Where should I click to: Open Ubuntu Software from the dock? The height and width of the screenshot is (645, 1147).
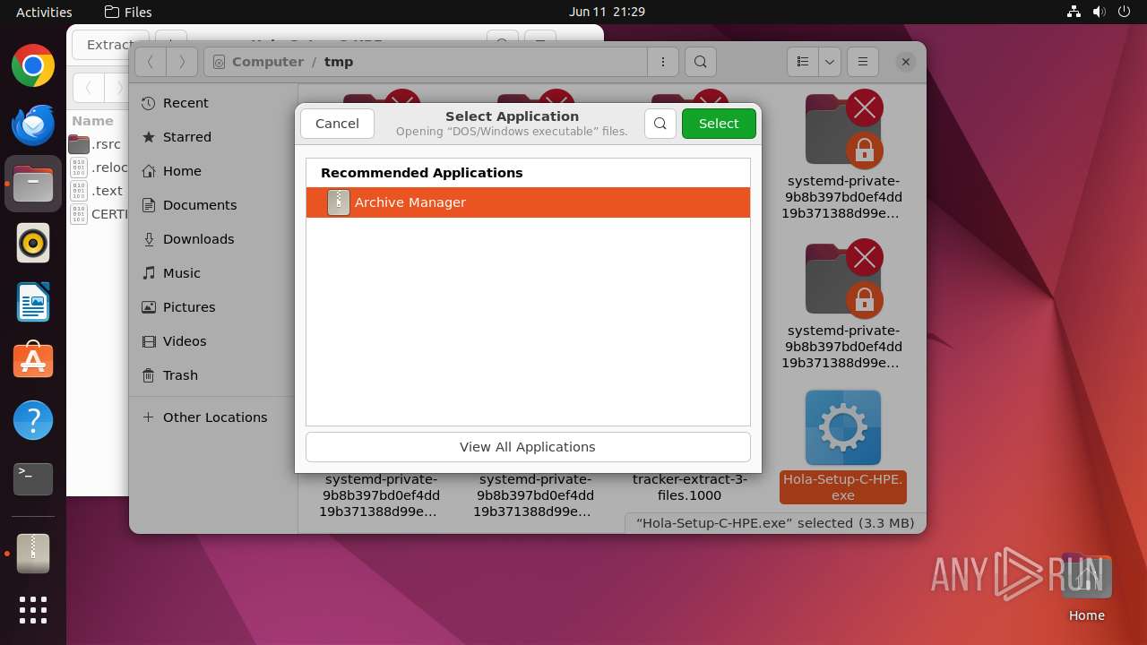coord(33,361)
